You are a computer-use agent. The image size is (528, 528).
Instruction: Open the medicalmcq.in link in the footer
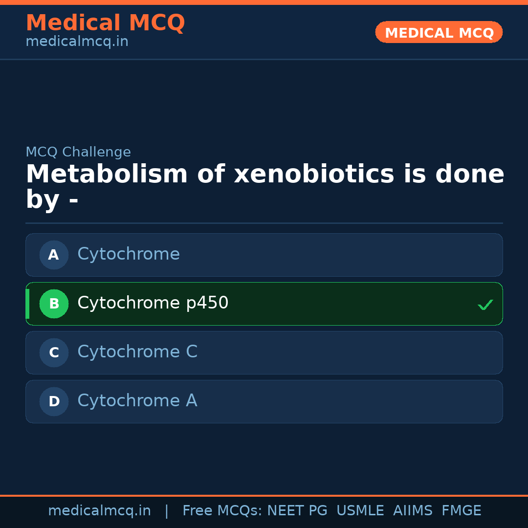pos(99,511)
